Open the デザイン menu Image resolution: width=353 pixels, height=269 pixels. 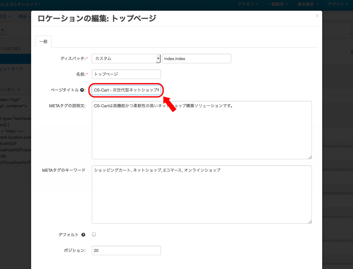click(x=338, y=4)
